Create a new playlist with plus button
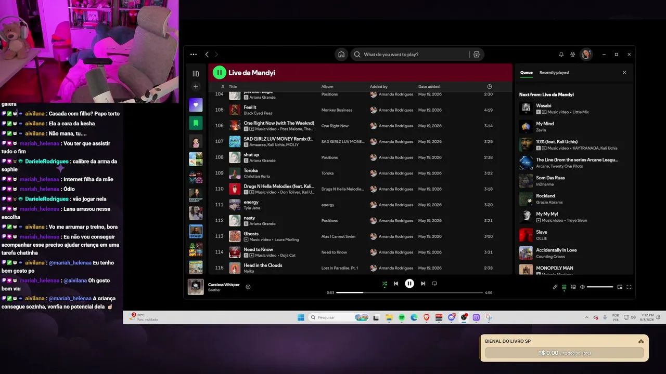 pyautogui.click(x=196, y=87)
